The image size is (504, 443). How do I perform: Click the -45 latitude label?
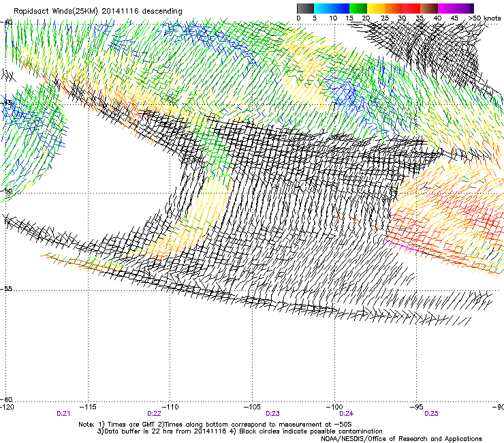(x=7, y=103)
